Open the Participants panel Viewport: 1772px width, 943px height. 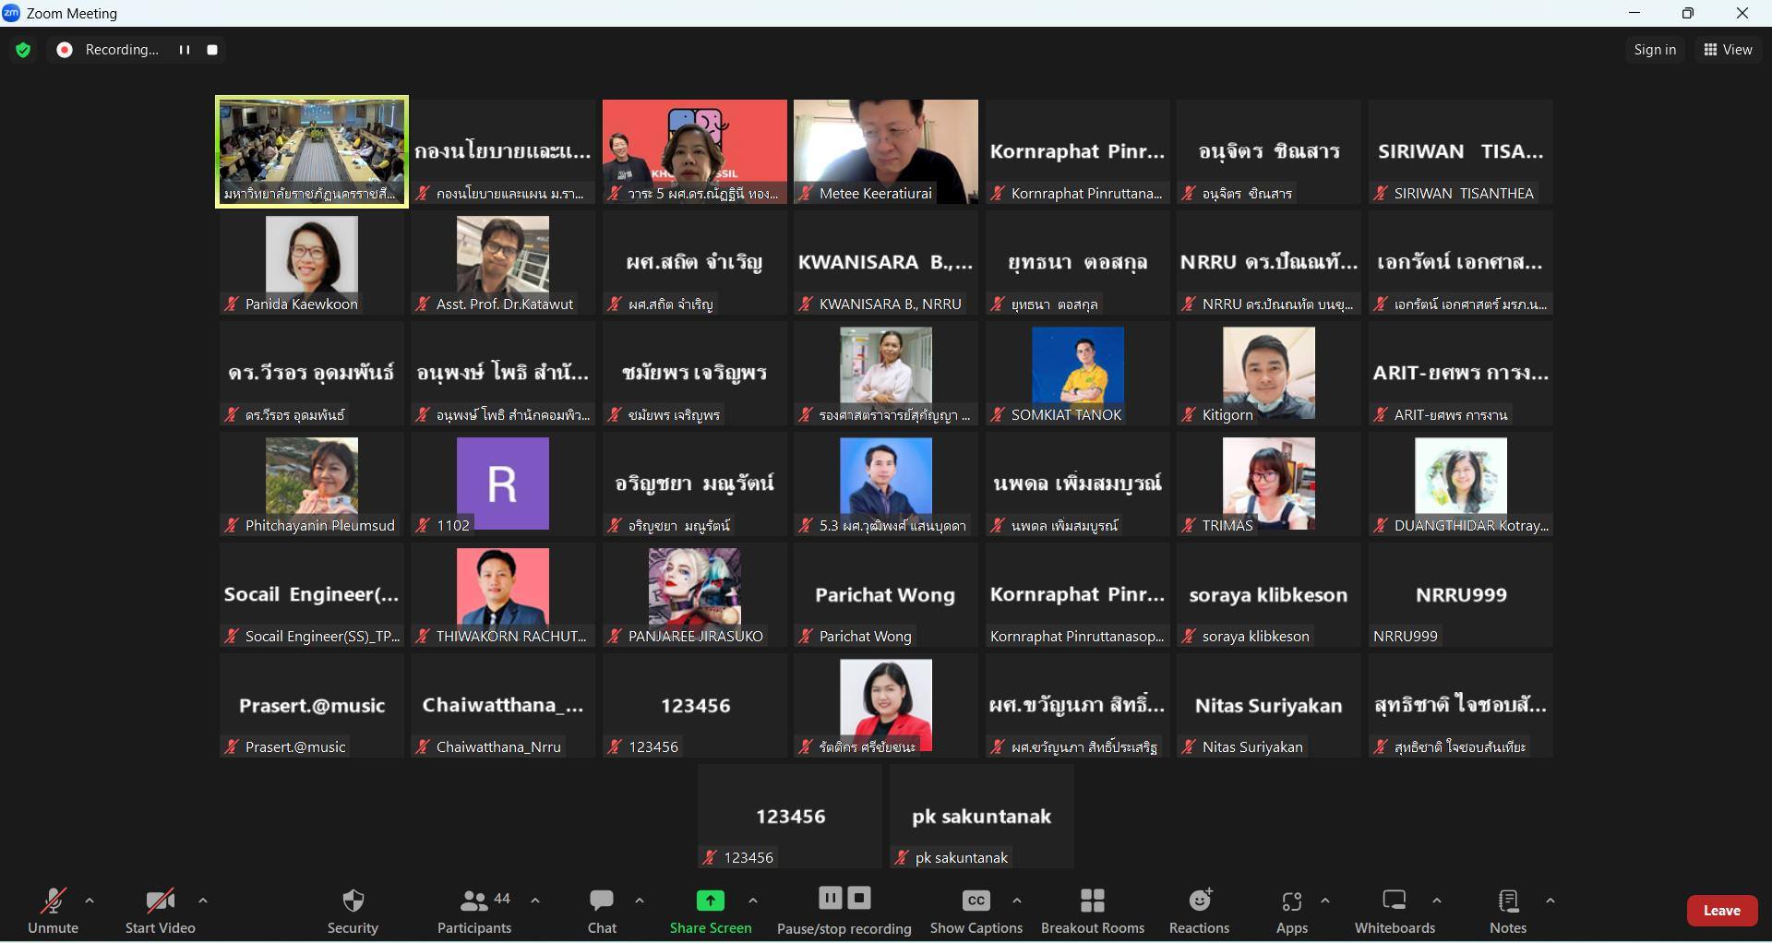[474, 910]
